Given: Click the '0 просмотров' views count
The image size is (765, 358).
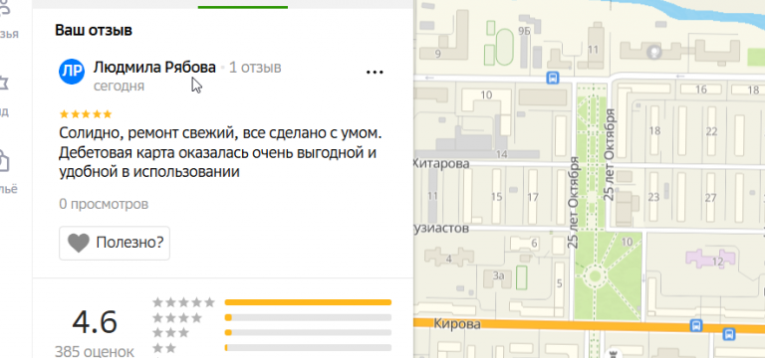Looking at the screenshot, I should coord(104,204).
